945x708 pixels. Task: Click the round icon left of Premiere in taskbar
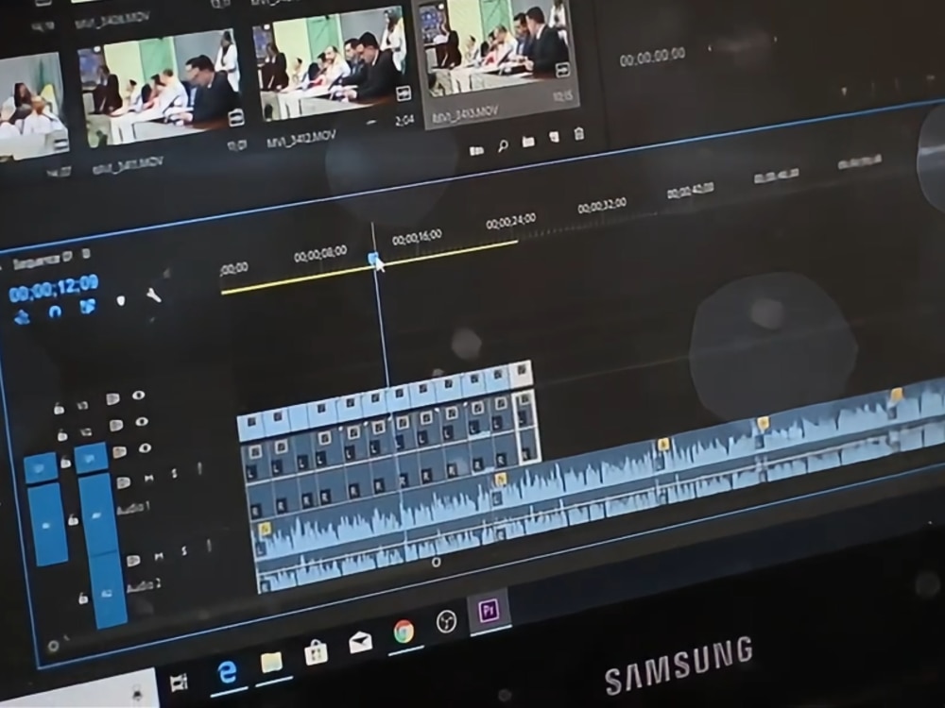coord(447,621)
